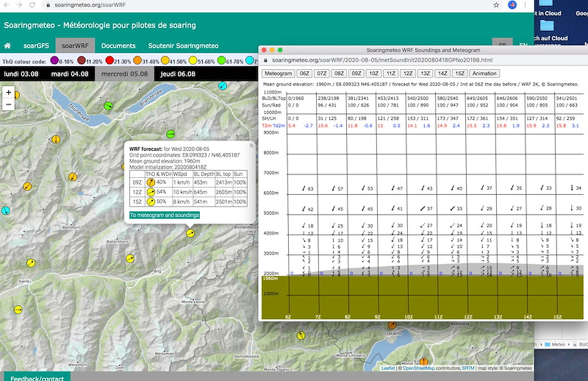Click cyan wind marker at top of map
Screen dimensions: 588x381
click(x=223, y=85)
